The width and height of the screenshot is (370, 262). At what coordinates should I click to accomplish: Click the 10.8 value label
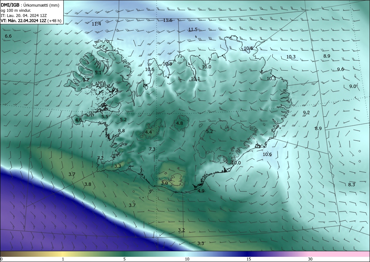pos(167,64)
